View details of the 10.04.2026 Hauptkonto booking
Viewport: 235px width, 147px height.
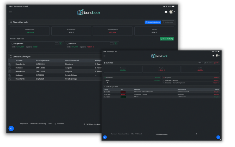(x=10, y=64)
